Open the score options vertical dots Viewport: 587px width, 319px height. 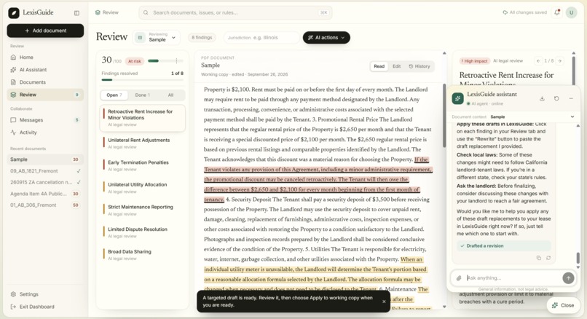pyautogui.click(x=176, y=60)
